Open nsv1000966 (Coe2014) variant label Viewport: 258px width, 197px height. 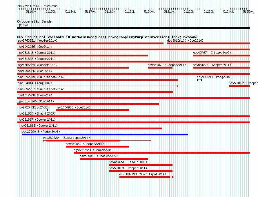click(73, 107)
